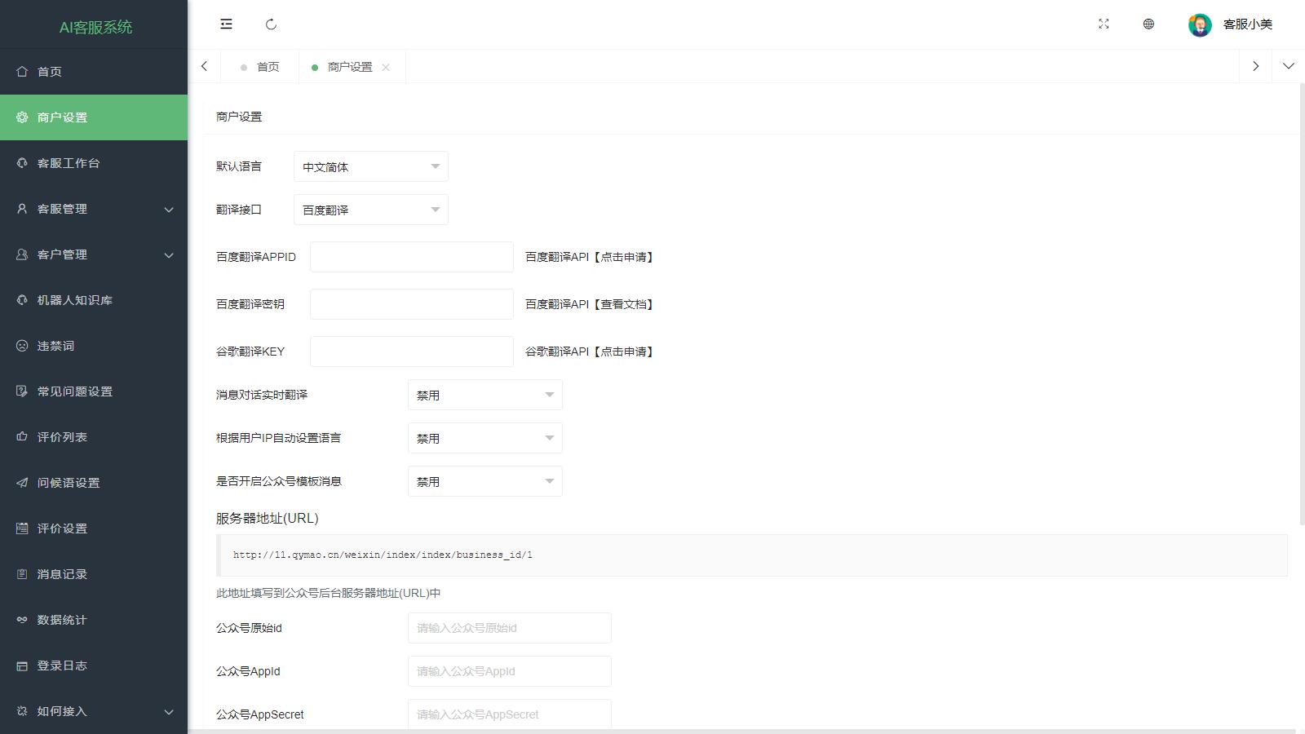Open the 数据统计 statistics icon
This screenshot has width=1305, height=734.
[22, 619]
